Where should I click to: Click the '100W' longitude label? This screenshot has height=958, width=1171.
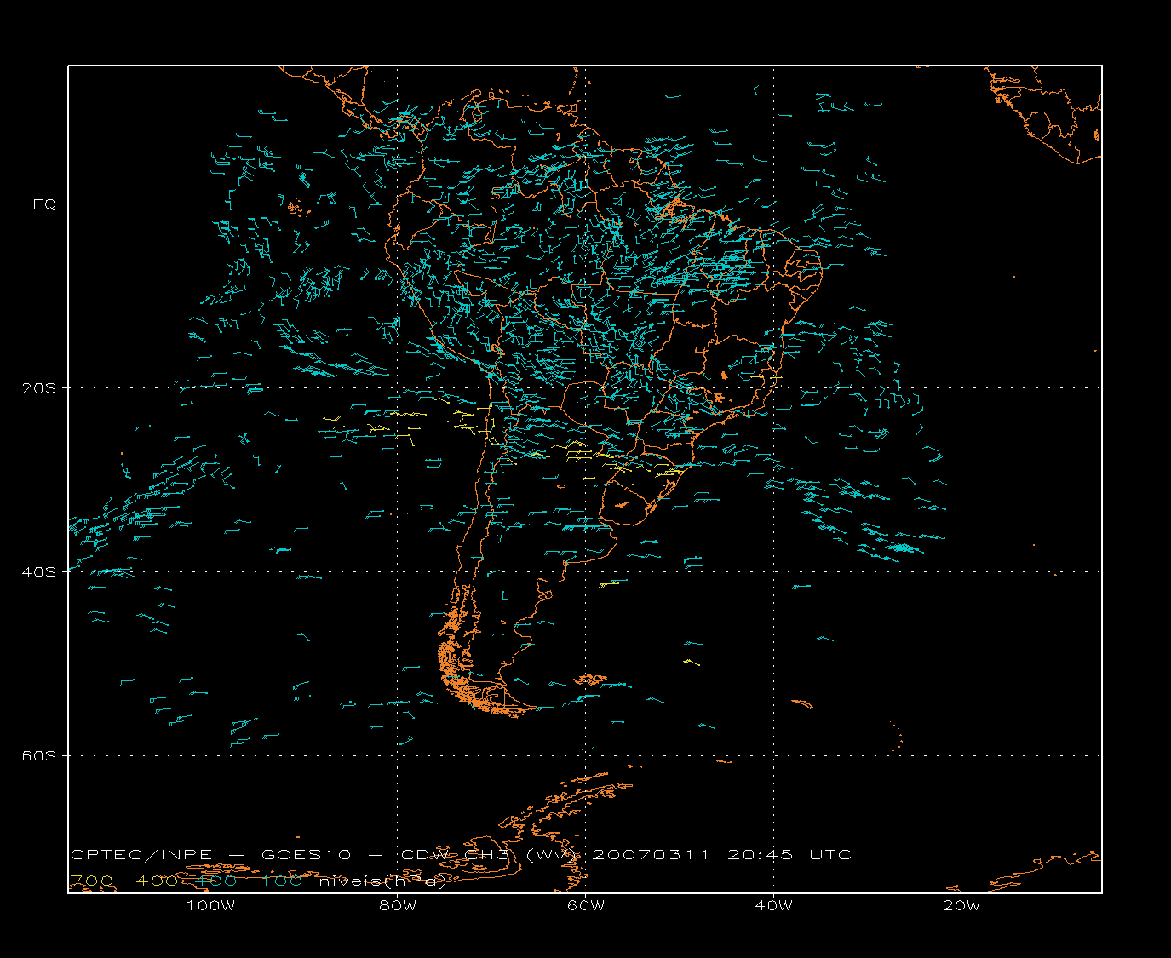tap(210, 905)
